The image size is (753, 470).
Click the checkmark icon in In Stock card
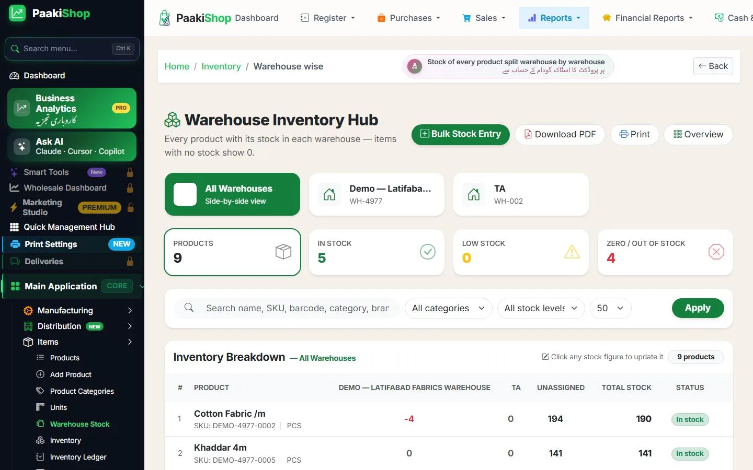pyautogui.click(x=428, y=252)
